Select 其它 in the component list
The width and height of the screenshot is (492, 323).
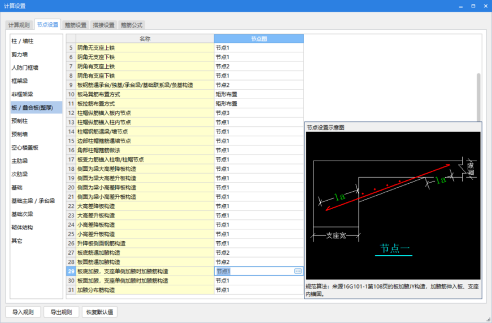pos(36,241)
